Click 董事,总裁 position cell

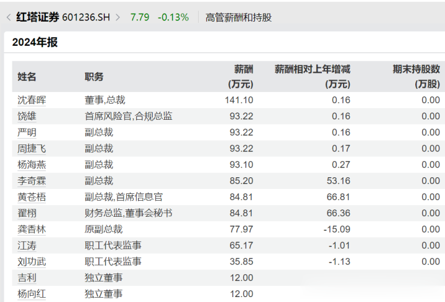pyautogui.click(x=105, y=100)
